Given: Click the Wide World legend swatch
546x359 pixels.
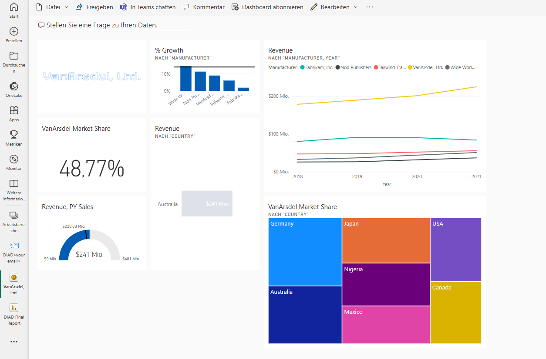Looking at the screenshot, I should point(447,67).
